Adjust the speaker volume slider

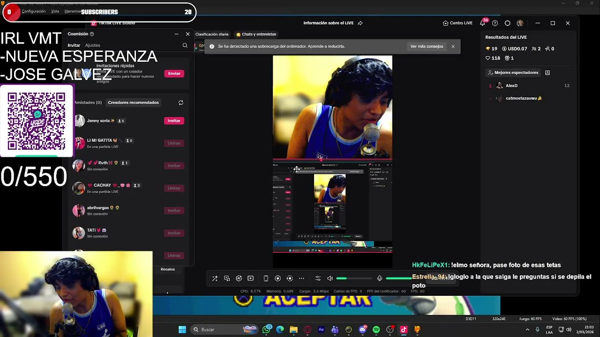click(354, 278)
